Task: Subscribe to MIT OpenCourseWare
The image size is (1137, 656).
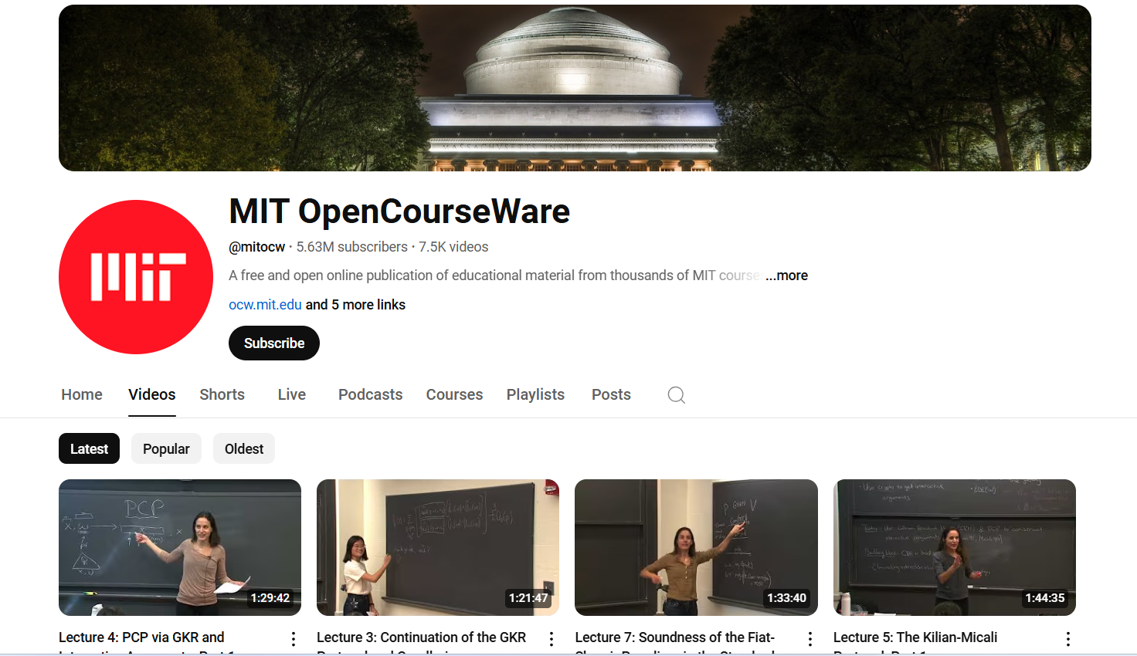Action: click(x=274, y=343)
